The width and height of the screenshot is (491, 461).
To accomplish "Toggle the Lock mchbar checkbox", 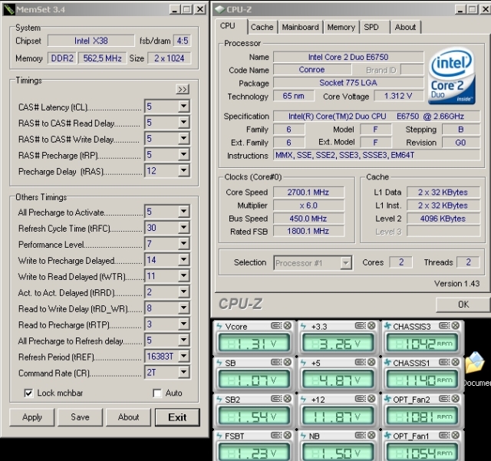I will tap(28, 393).
